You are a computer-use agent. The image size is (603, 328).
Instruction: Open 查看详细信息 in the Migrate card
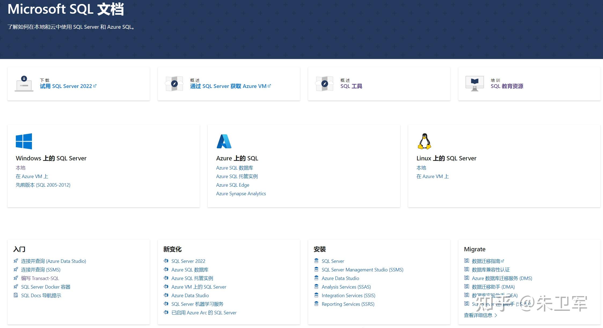tap(480, 315)
